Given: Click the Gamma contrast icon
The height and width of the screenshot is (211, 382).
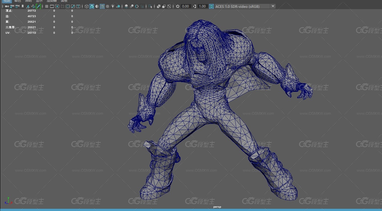Looking at the screenshot, I should [195, 6].
